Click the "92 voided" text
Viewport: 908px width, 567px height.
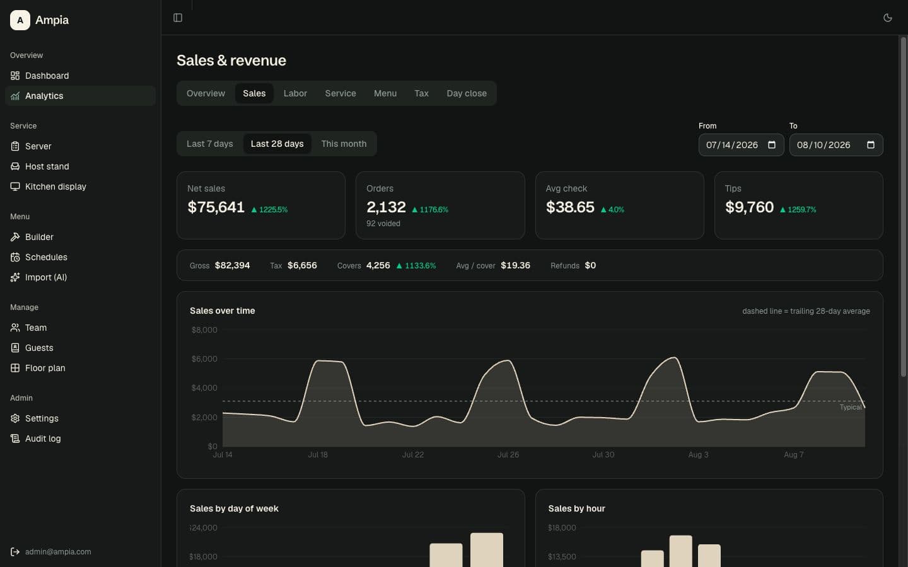[383, 224]
